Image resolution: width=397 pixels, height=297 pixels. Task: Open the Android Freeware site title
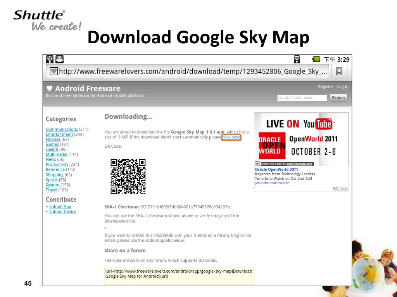point(88,89)
